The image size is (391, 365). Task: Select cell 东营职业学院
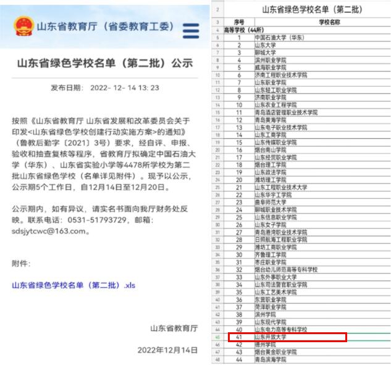click(322, 300)
